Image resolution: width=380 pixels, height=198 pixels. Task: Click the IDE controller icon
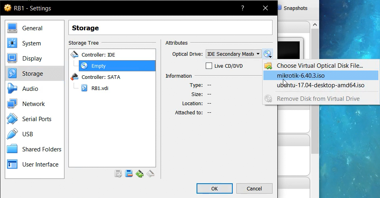coord(74,54)
